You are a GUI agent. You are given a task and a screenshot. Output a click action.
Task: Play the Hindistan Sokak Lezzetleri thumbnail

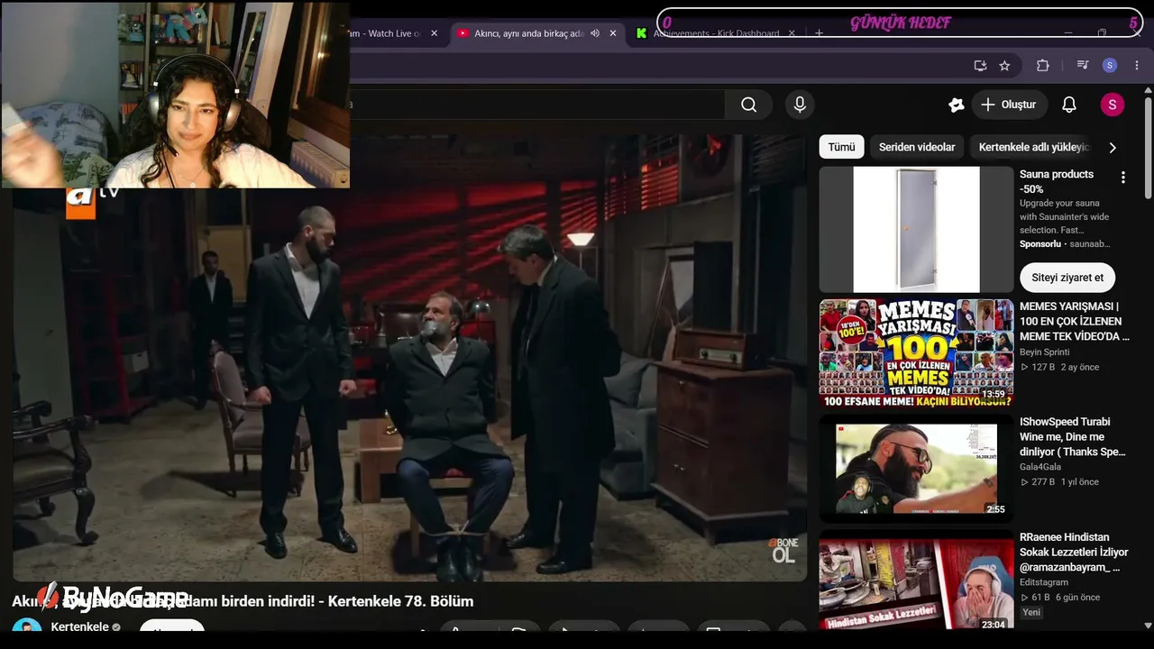pos(916,583)
